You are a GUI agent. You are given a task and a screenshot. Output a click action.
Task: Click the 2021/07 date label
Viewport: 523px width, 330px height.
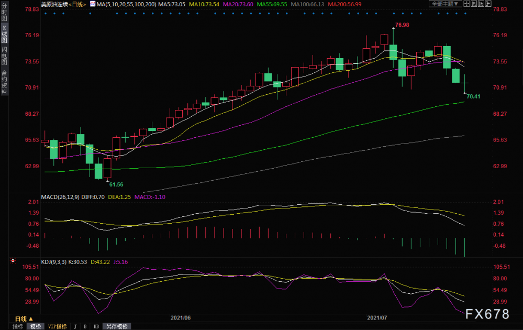tap(377, 317)
